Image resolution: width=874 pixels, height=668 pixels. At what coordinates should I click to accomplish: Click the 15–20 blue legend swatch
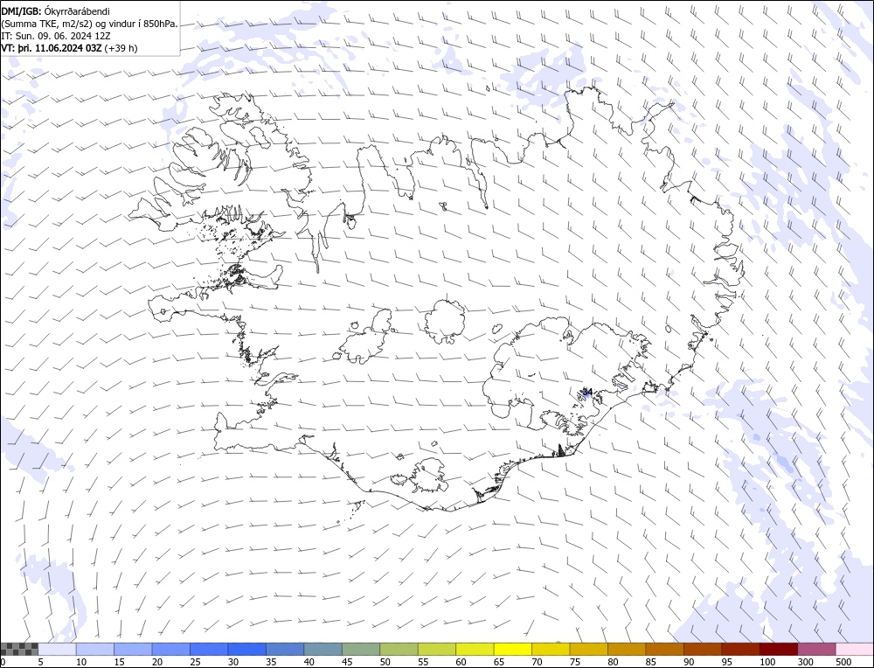click(133, 649)
